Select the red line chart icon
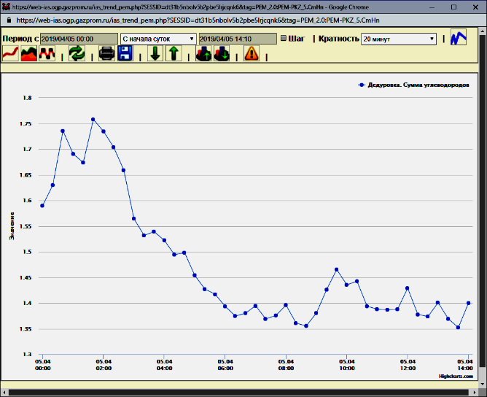 point(10,53)
